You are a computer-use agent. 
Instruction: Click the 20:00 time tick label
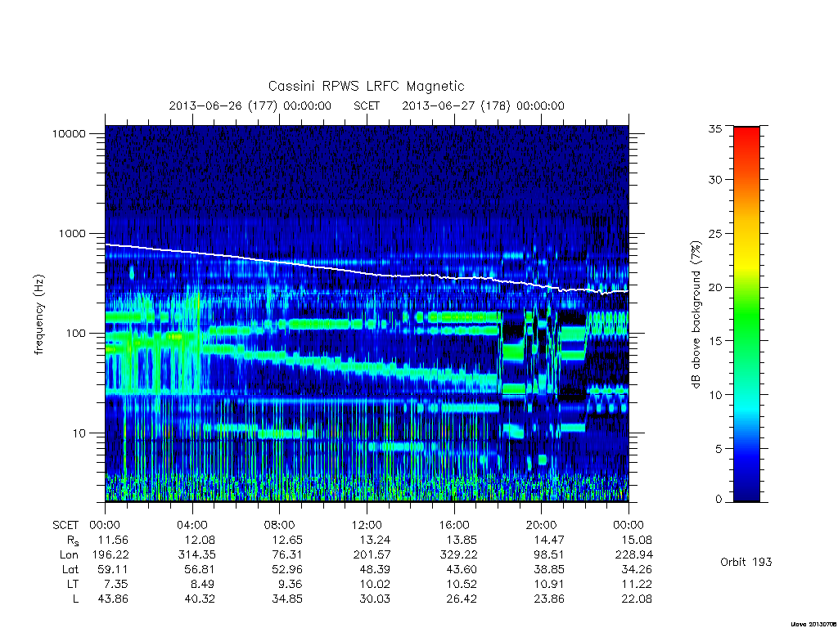pos(542,525)
